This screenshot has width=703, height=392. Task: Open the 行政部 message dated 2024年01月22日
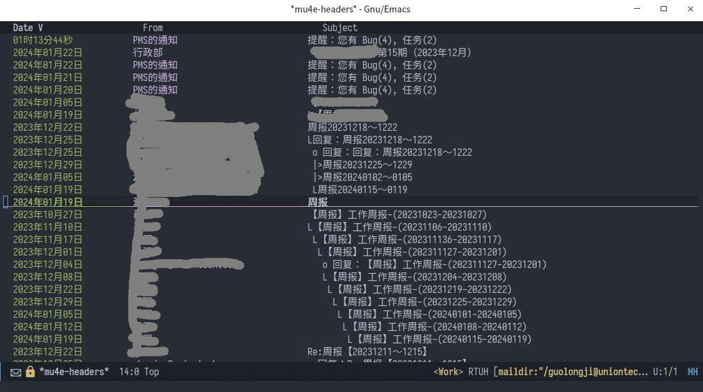[x=424, y=52]
